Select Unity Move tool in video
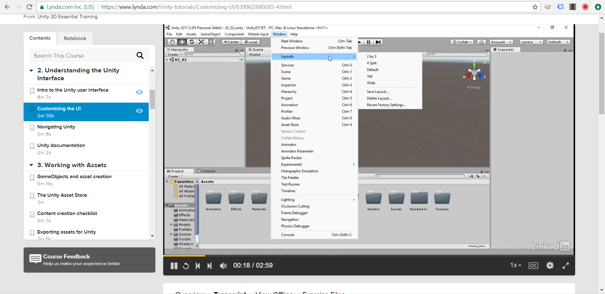Screen dimensions: 605x294 tap(182, 42)
